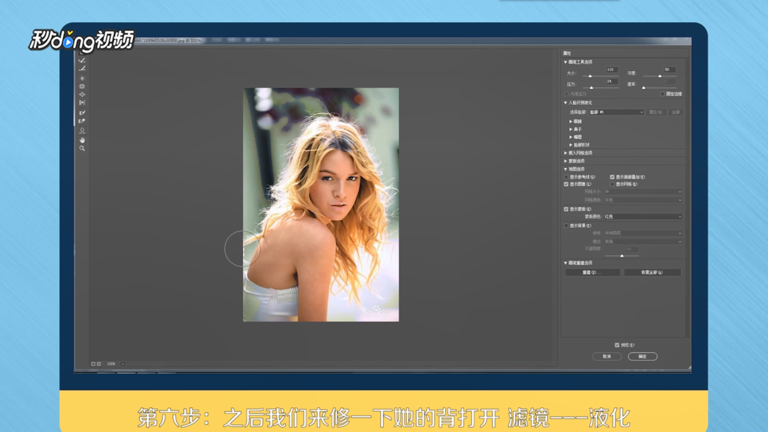Open the 蒙版颜色 mask color dropdown
This screenshot has height=432, width=768.
643,217
